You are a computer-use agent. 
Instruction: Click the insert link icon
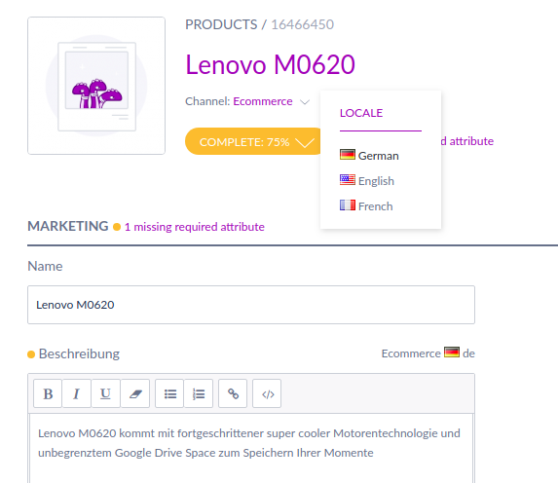click(233, 393)
